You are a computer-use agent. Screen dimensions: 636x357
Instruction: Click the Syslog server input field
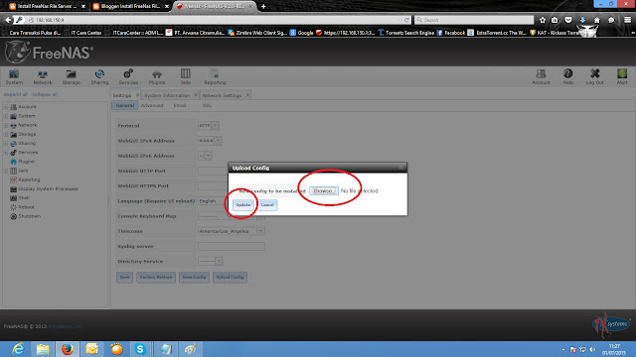pos(232,246)
